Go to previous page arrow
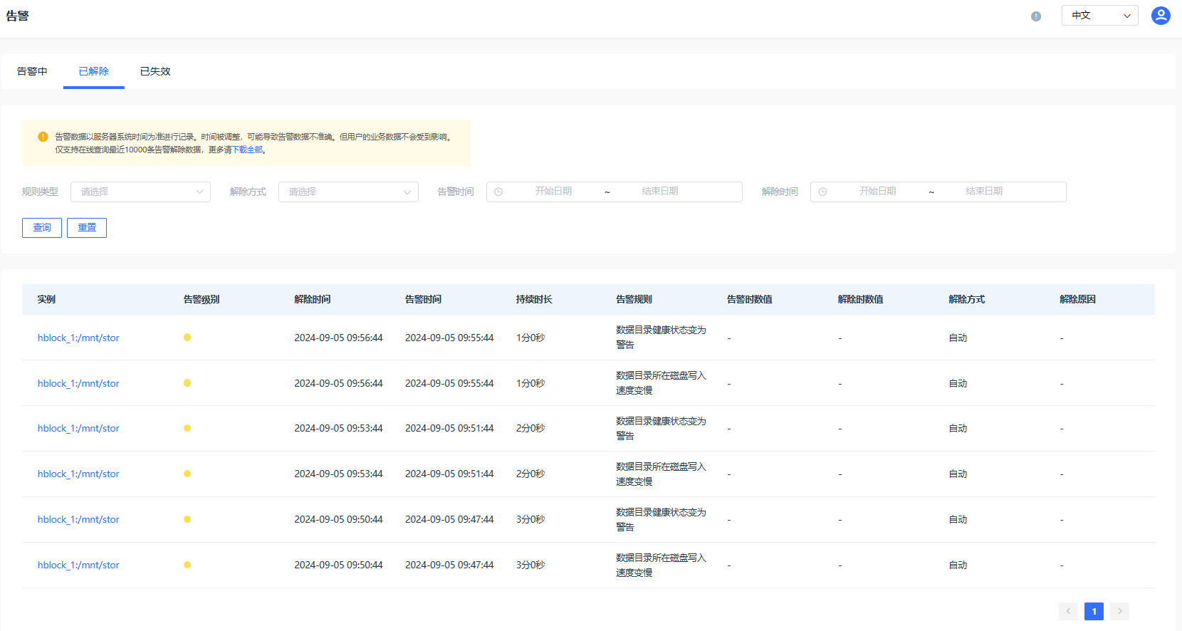 pos(1068,611)
